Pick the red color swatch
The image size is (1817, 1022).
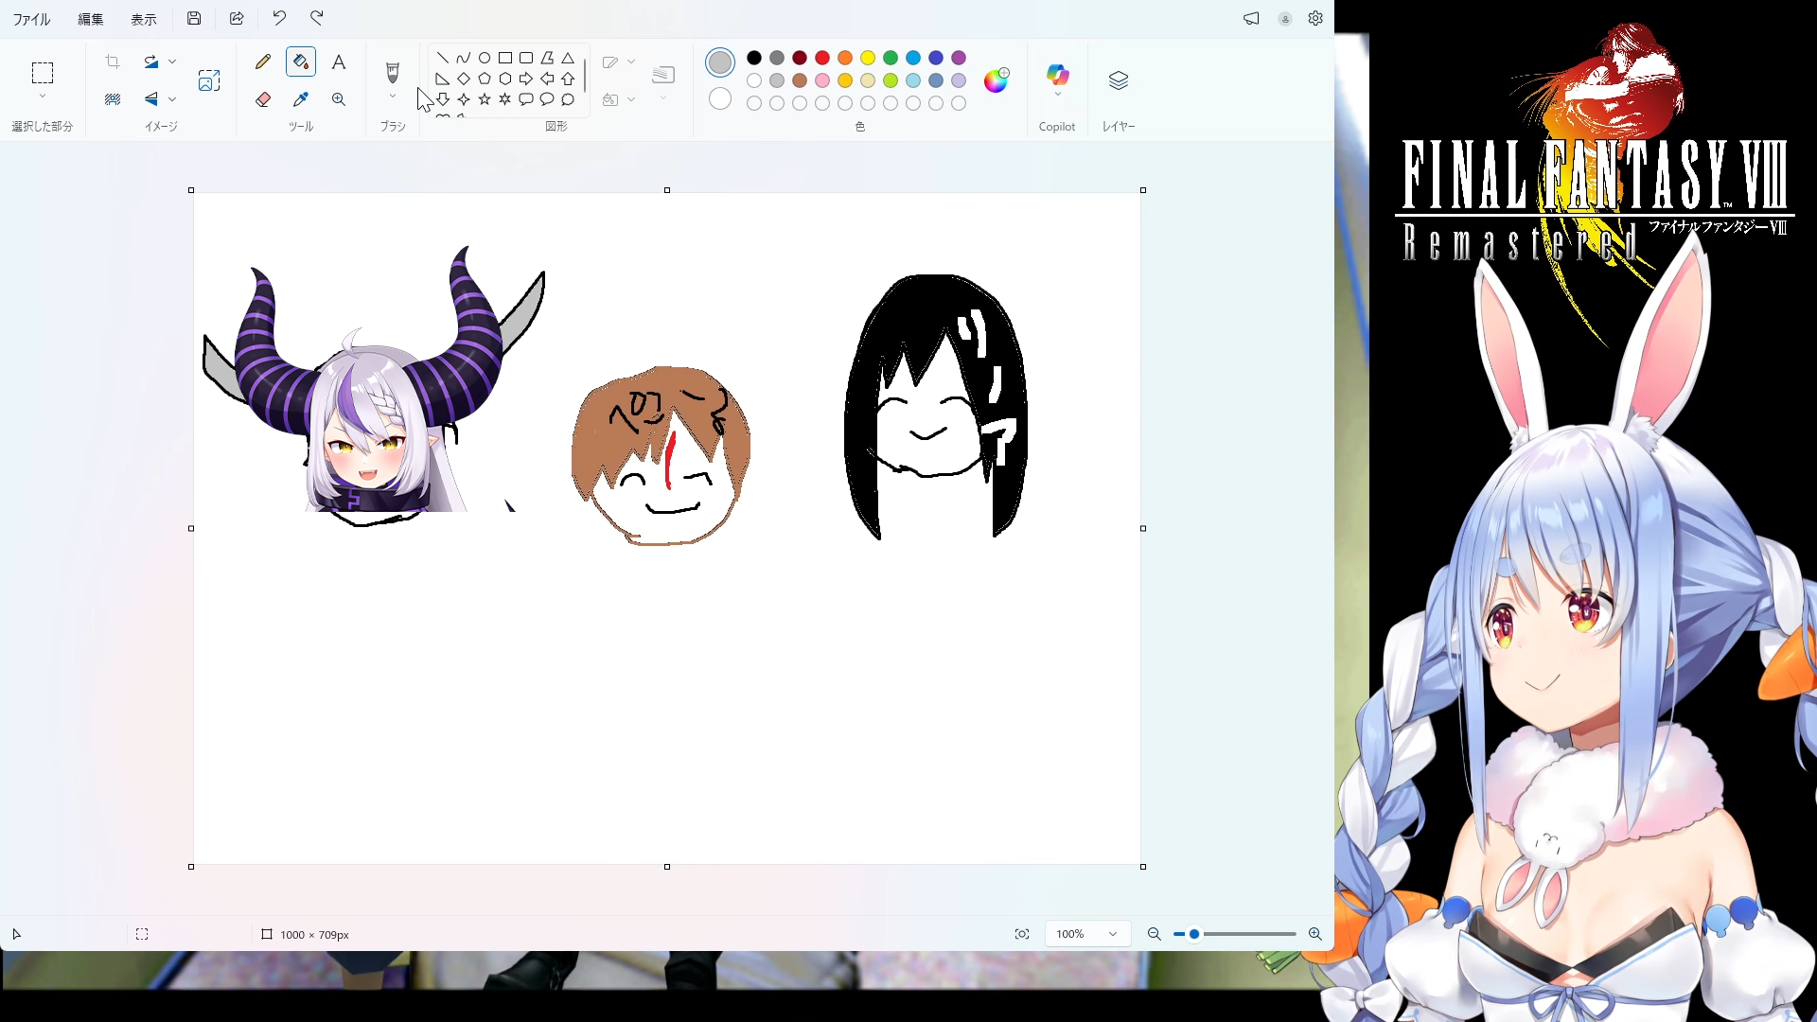pos(822,58)
